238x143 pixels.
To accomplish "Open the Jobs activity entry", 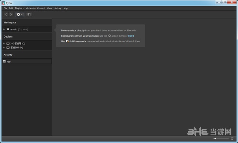I will coord(27,61).
